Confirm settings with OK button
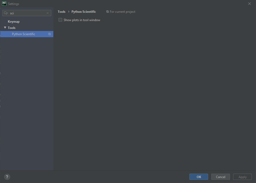256x183 pixels. tap(199, 177)
